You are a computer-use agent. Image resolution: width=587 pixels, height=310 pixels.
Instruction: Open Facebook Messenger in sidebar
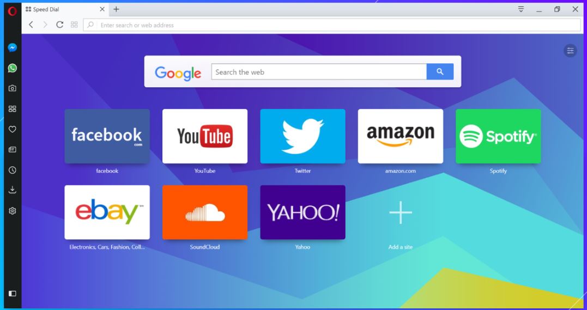[13, 47]
